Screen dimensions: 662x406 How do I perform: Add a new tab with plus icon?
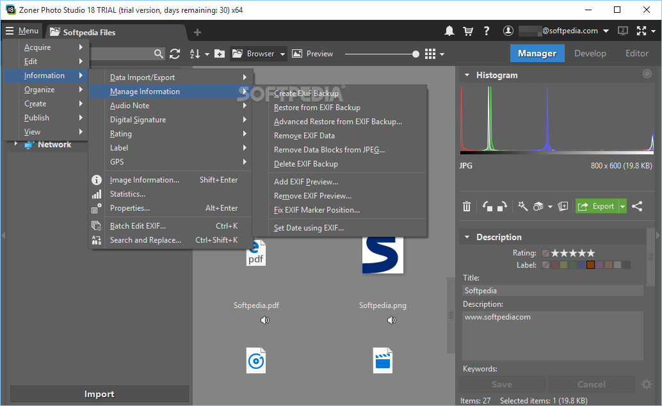197,32
